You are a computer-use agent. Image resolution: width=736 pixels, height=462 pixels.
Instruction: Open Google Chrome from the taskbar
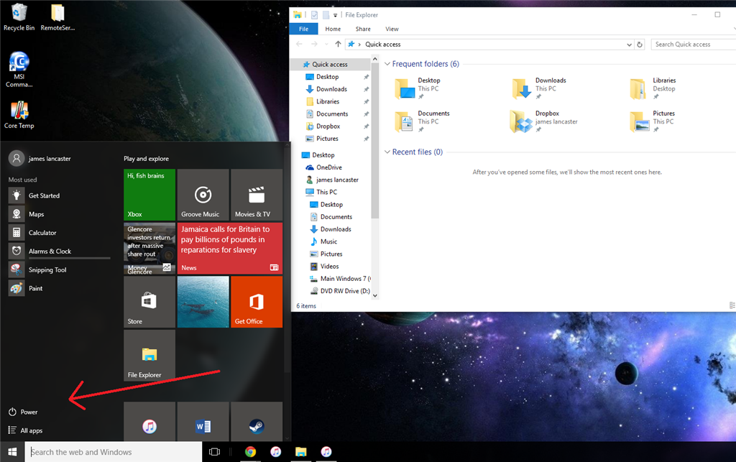pyautogui.click(x=250, y=452)
